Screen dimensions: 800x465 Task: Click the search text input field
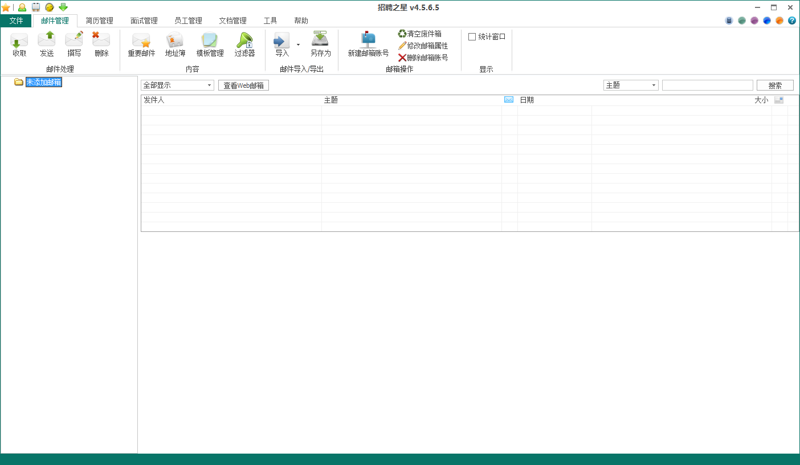(708, 85)
